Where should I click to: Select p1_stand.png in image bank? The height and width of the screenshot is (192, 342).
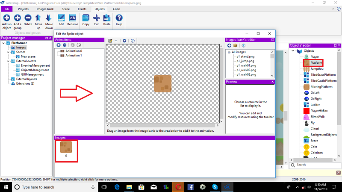[245, 56]
